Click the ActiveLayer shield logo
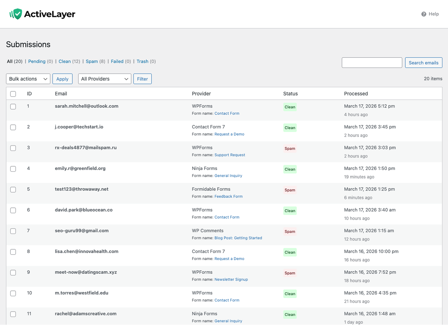Image resolution: width=448 pixels, height=325 pixels. pyautogui.click(x=16, y=14)
